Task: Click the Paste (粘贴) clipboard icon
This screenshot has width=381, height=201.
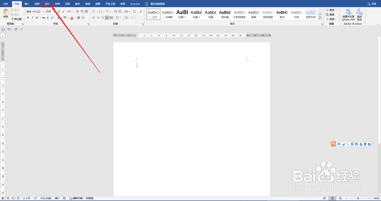Action: [6, 12]
